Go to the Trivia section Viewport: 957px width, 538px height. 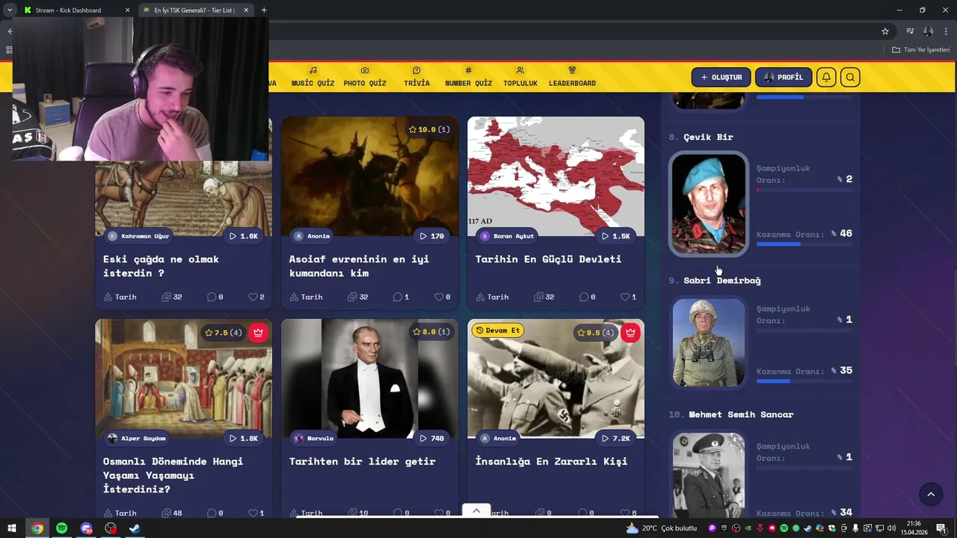416,77
